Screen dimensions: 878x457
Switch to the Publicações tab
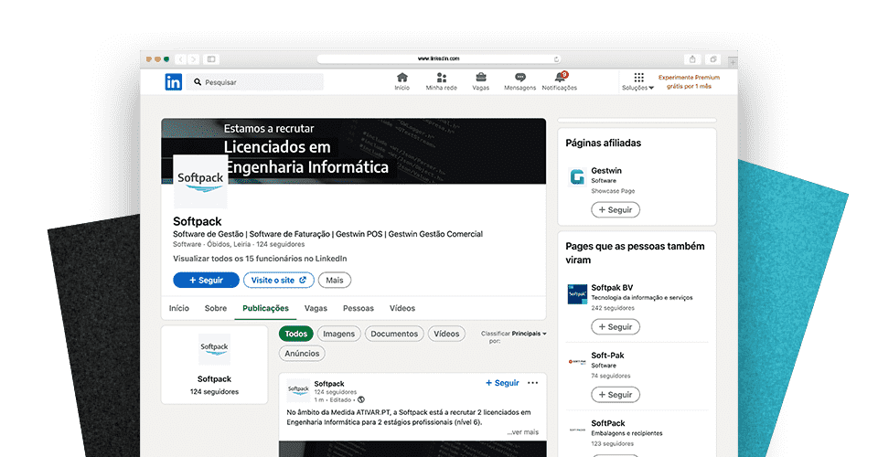[x=265, y=308]
